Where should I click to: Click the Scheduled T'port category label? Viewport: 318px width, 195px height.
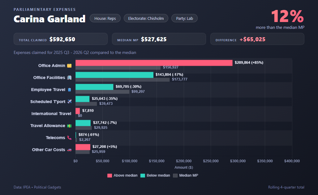(x=48, y=102)
